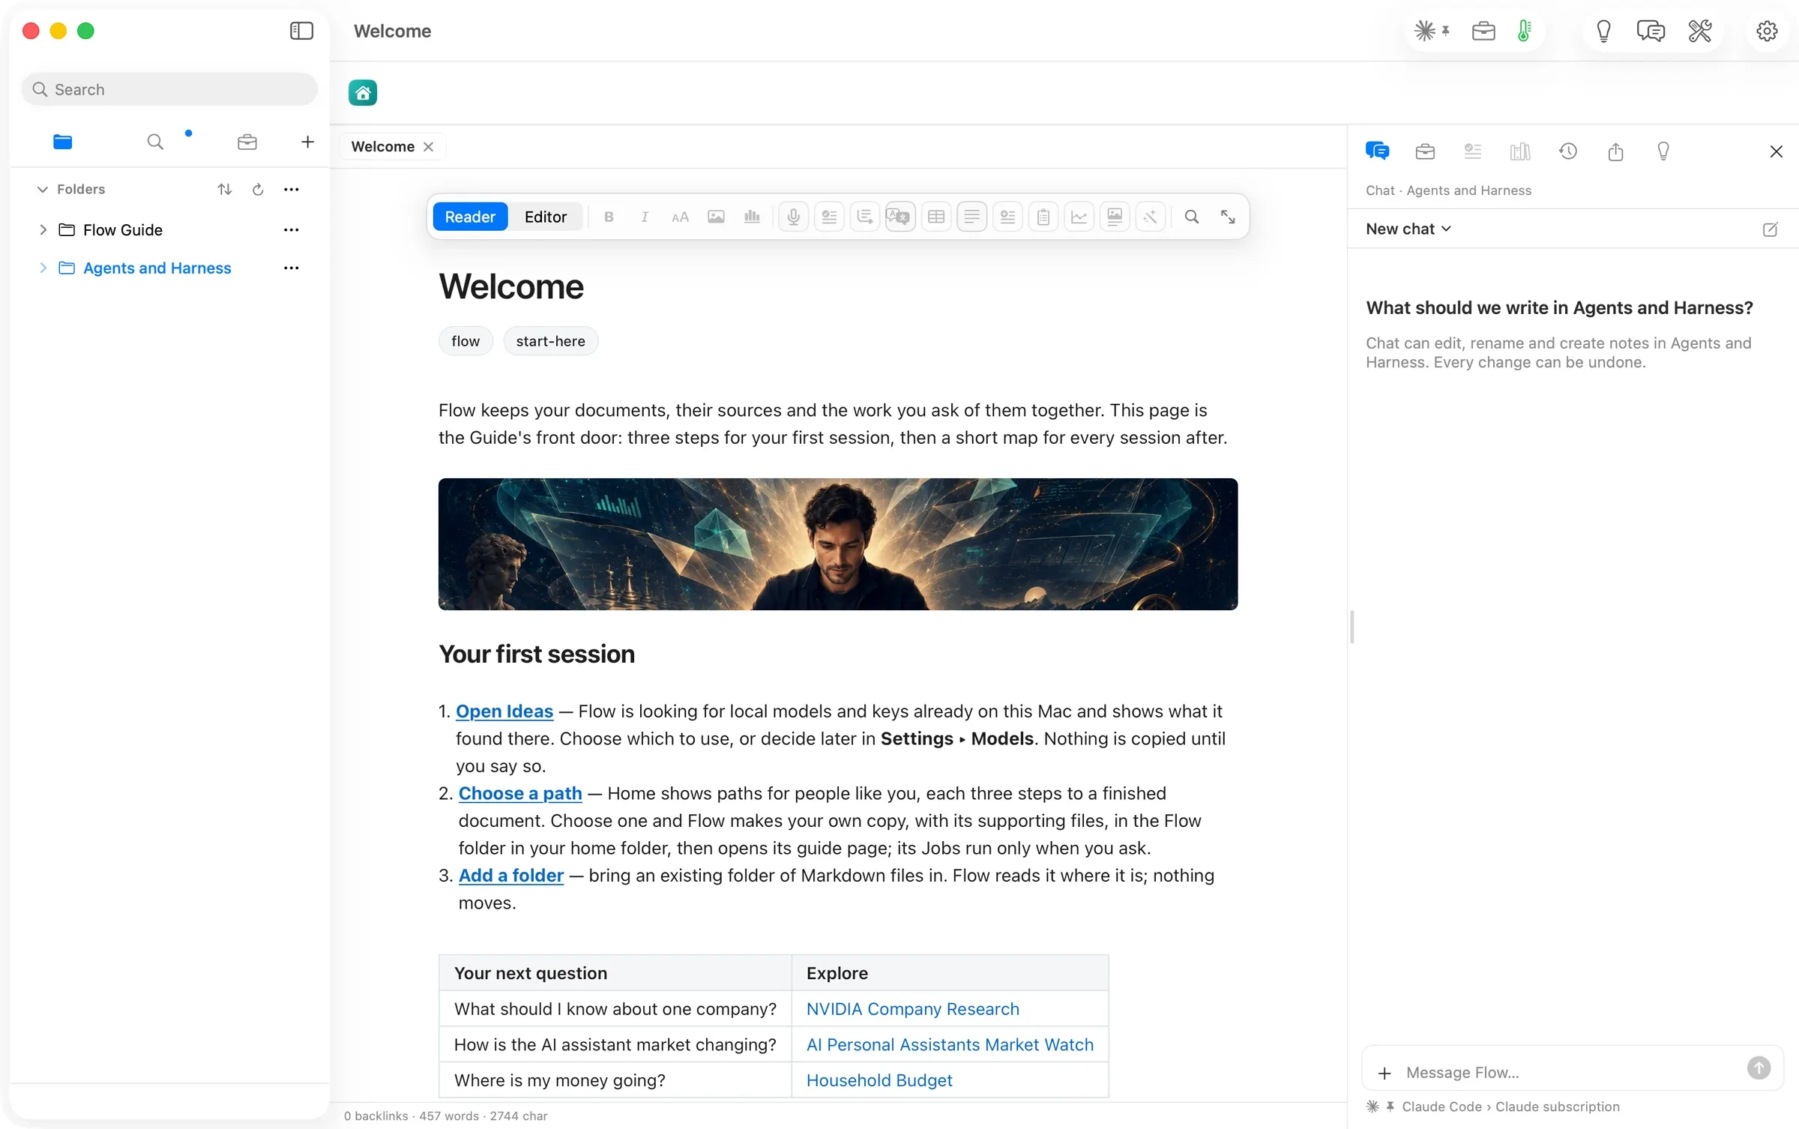Click the start-here tag
This screenshot has height=1129, width=1799.
coord(550,341)
